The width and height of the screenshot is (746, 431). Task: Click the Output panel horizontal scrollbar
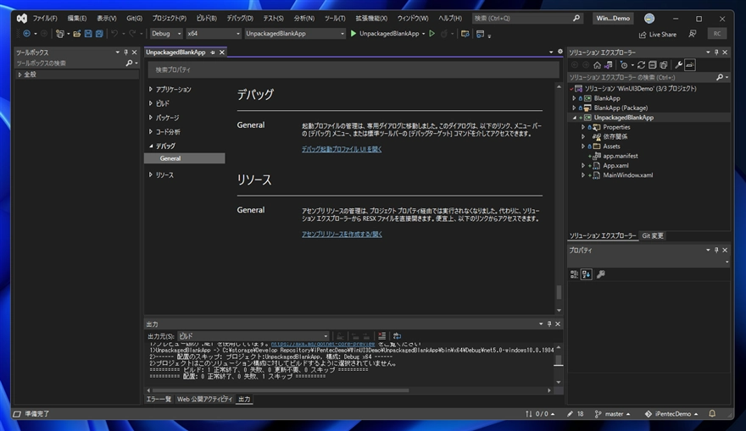(x=281, y=390)
